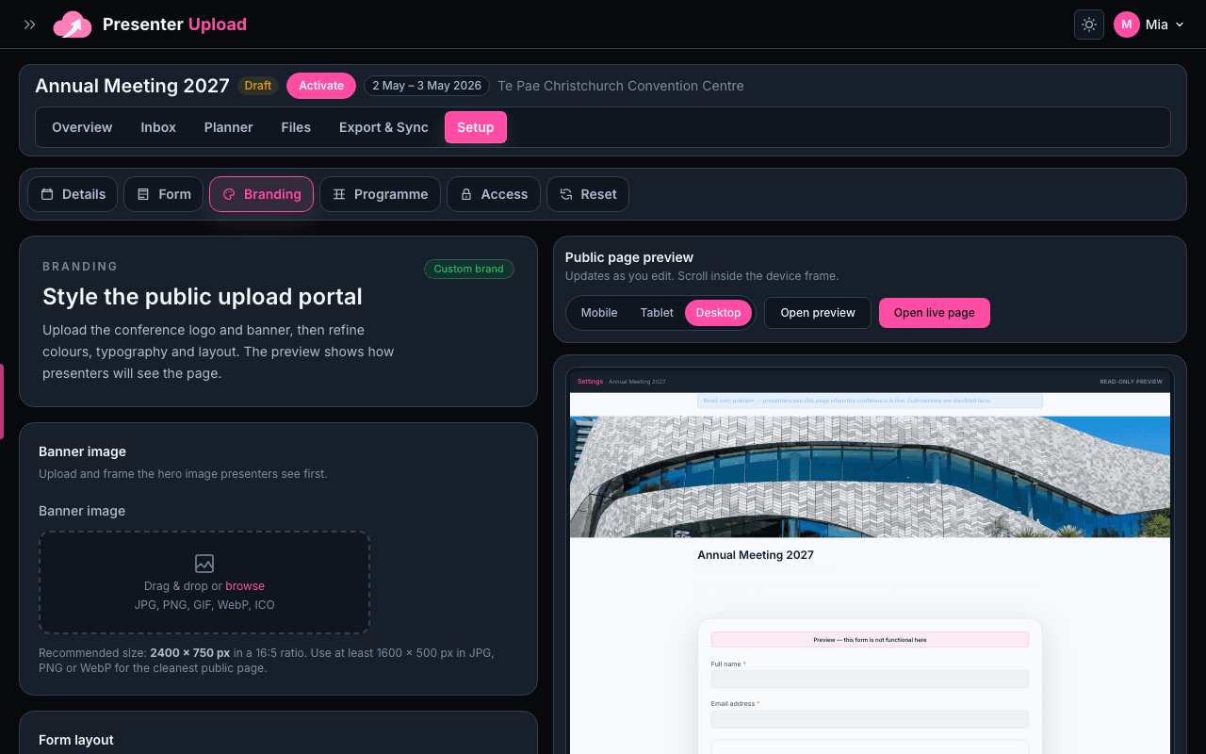This screenshot has height=754, width=1206.
Task: Open the Inbox tab
Action: point(158,127)
